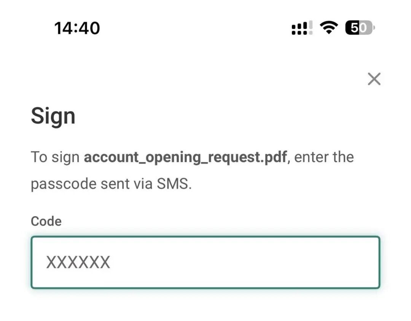Tap the '50' battery percentage number
Screen dimensions: 411x321
[x=358, y=28]
